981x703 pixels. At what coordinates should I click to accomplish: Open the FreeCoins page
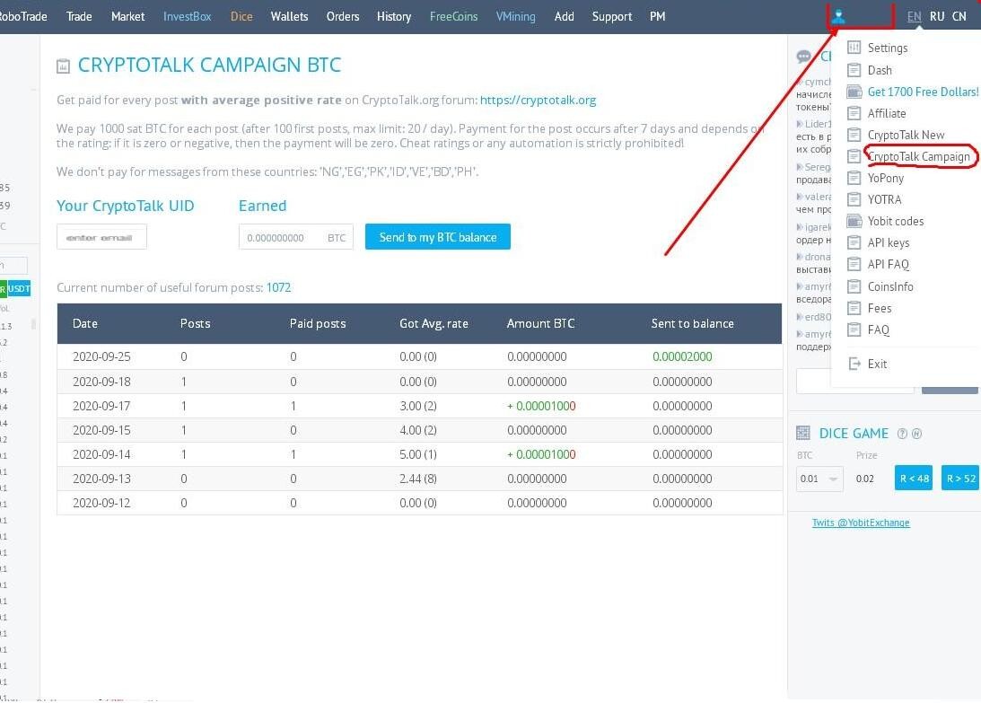pyautogui.click(x=453, y=16)
